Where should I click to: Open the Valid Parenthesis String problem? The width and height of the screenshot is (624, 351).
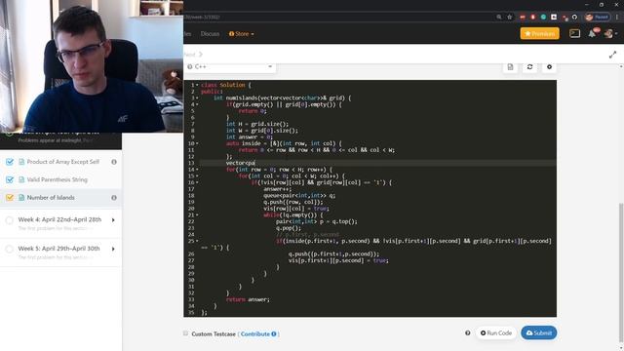(57, 179)
